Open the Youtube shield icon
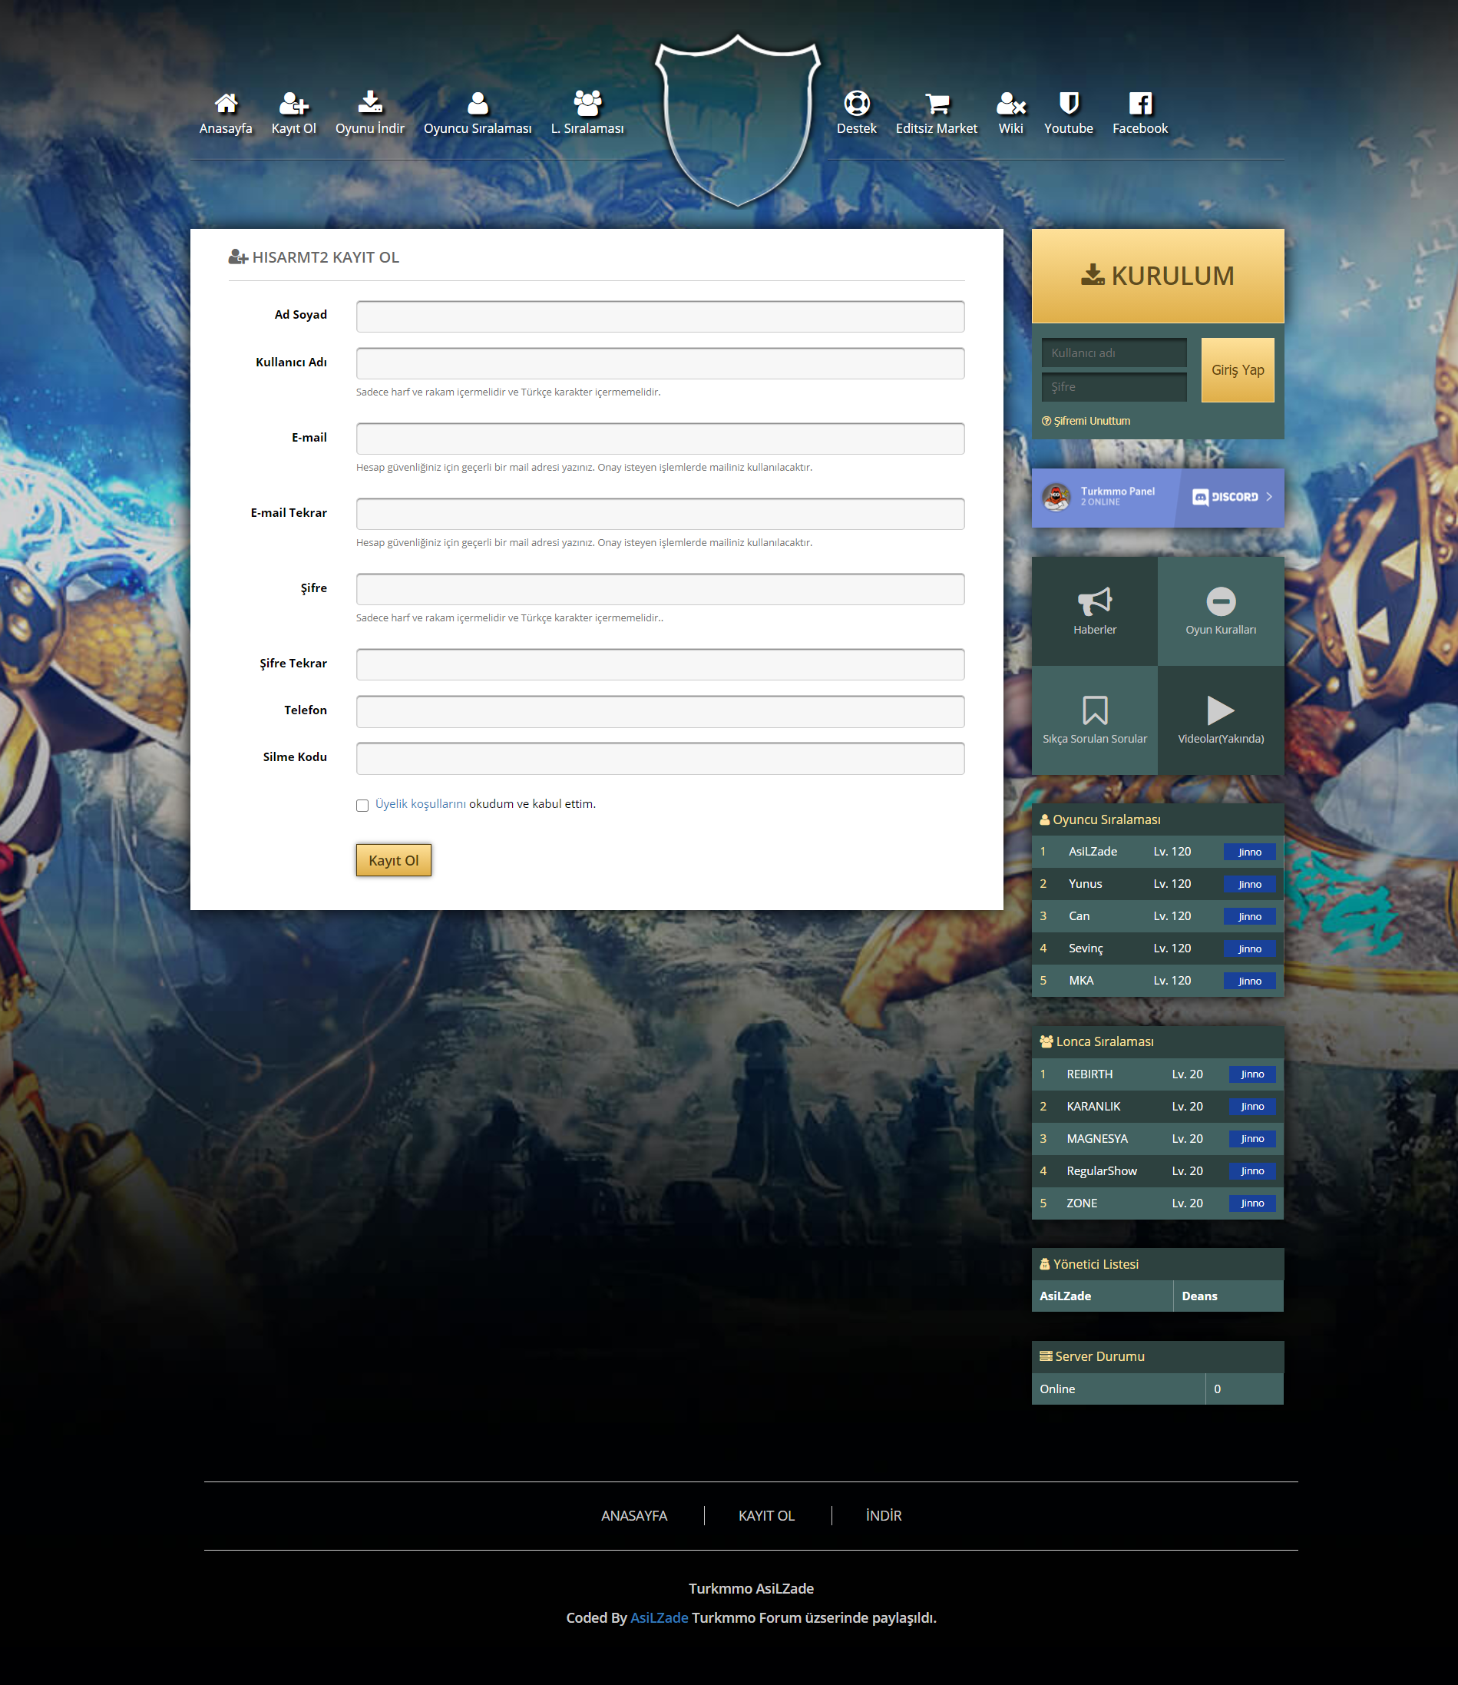 [x=1068, y=104]
